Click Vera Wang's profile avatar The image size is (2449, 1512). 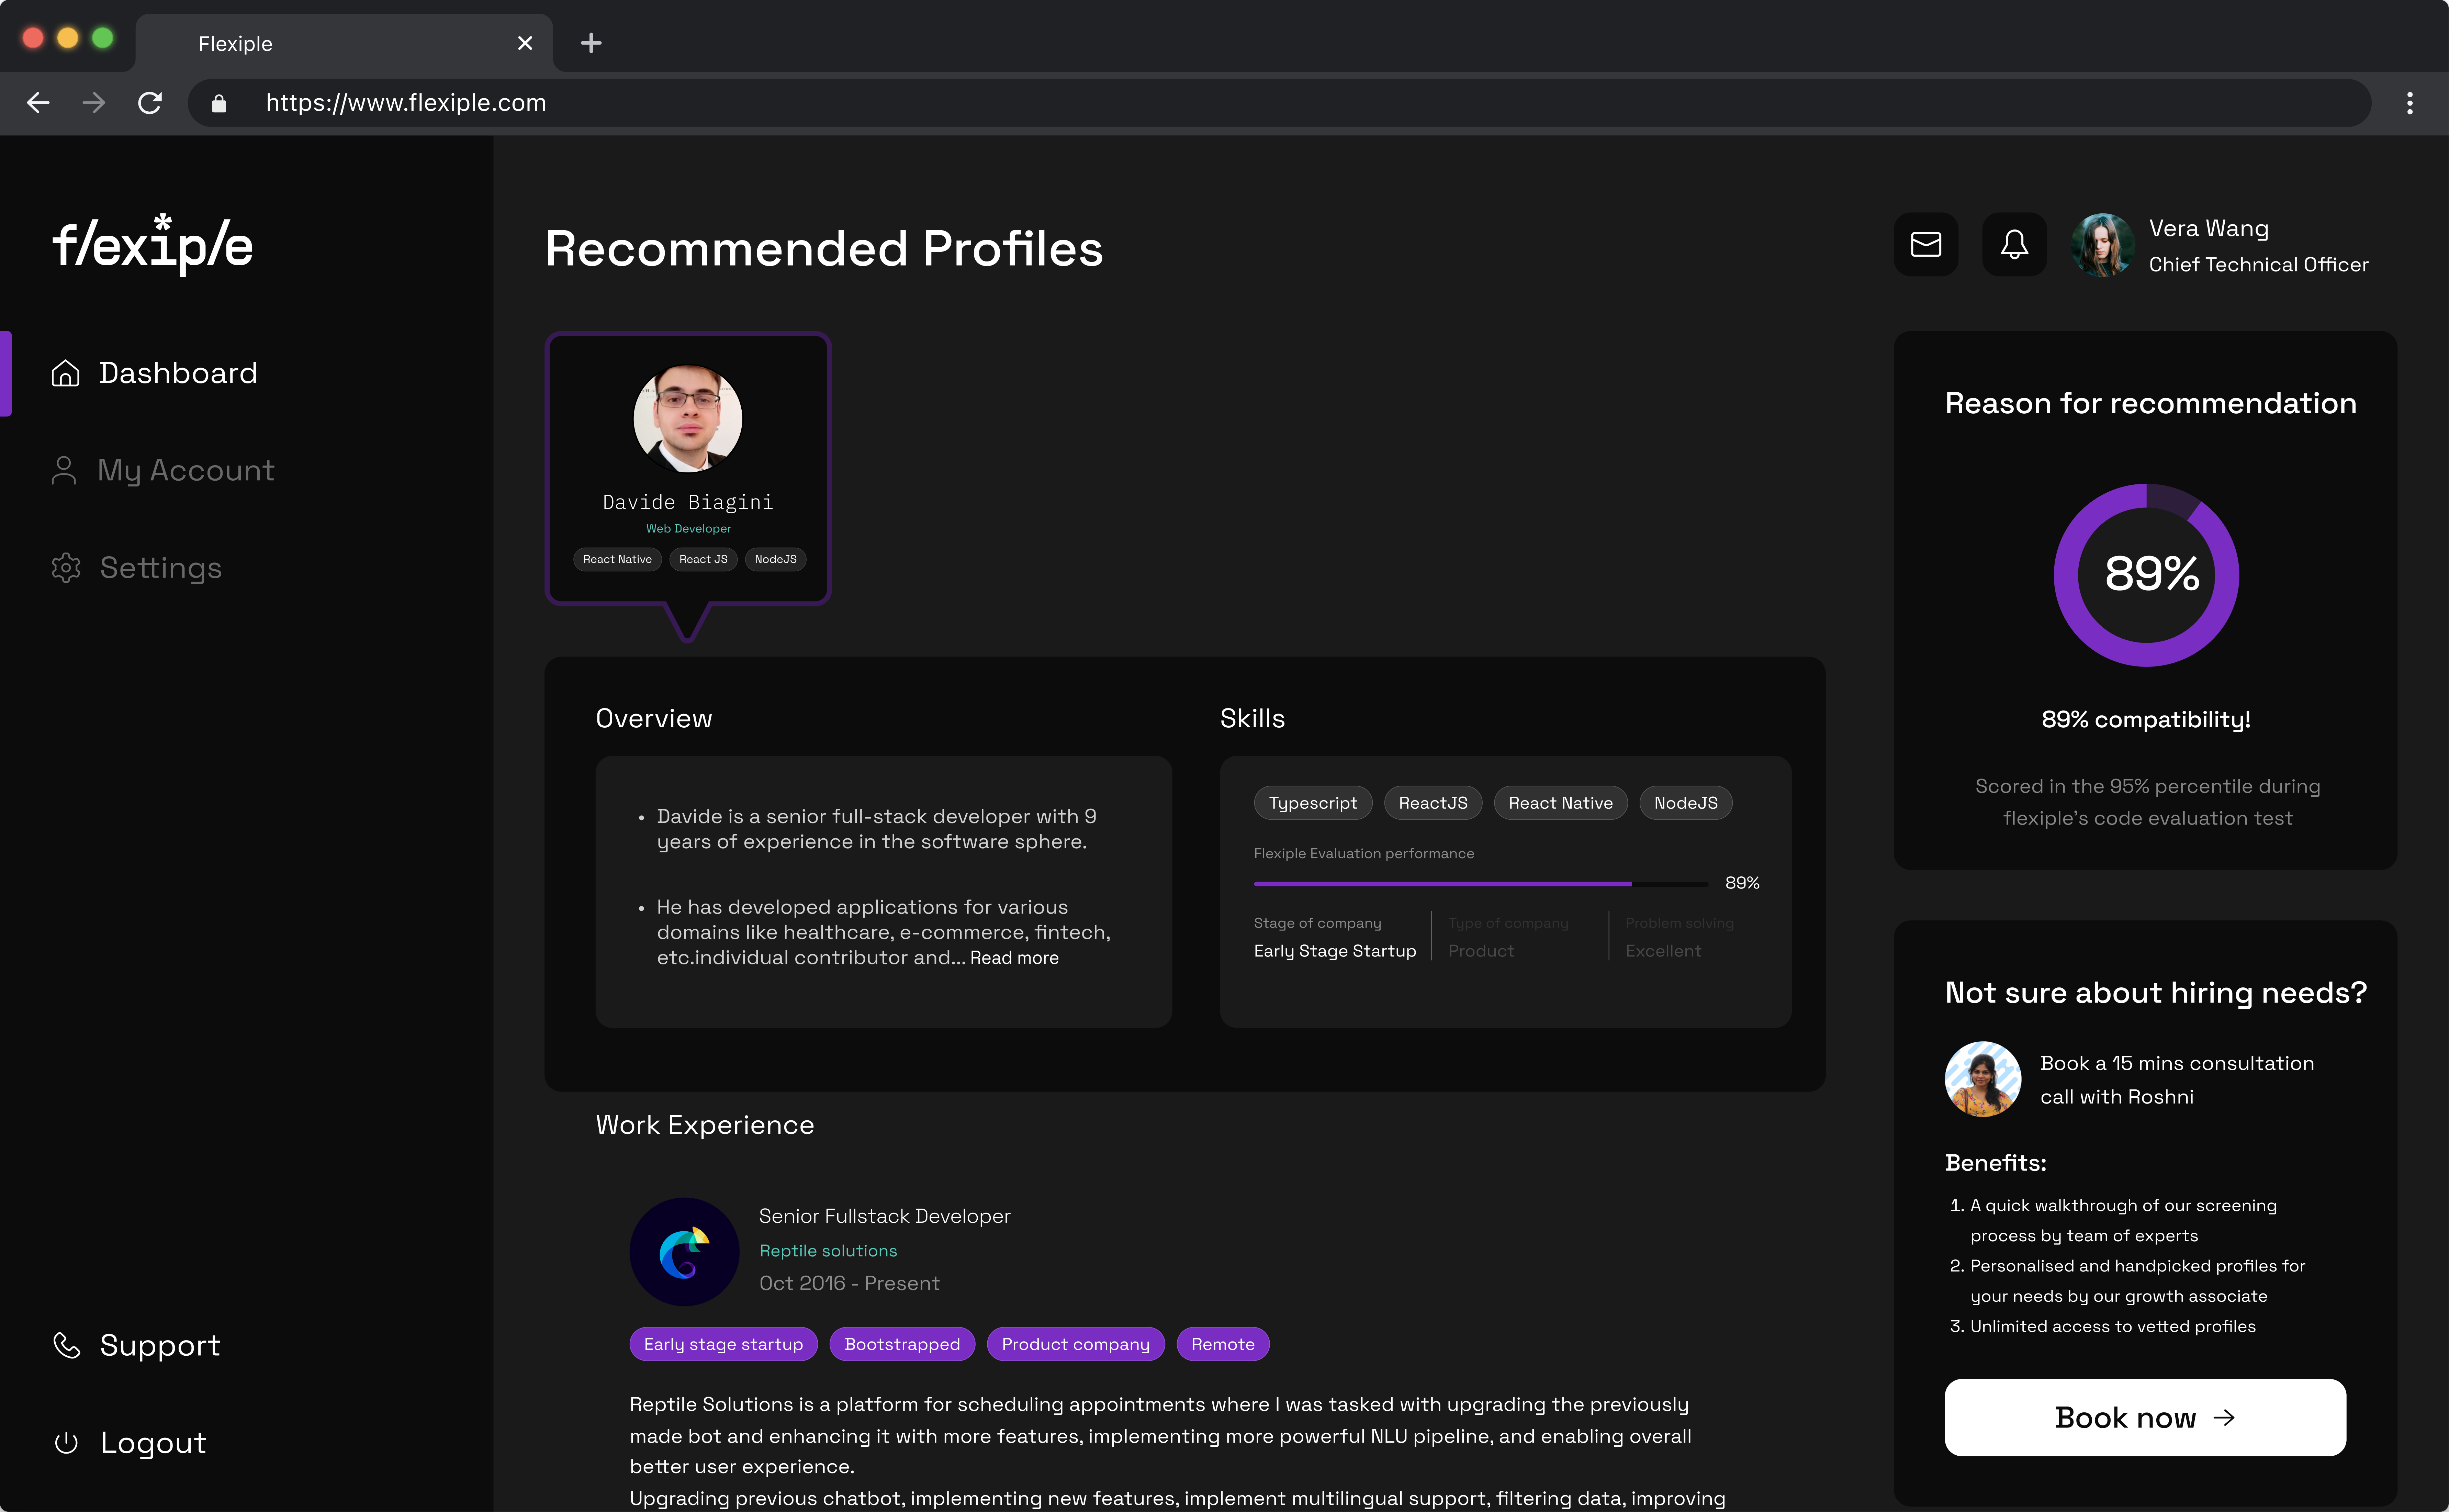coord(2102,245)
